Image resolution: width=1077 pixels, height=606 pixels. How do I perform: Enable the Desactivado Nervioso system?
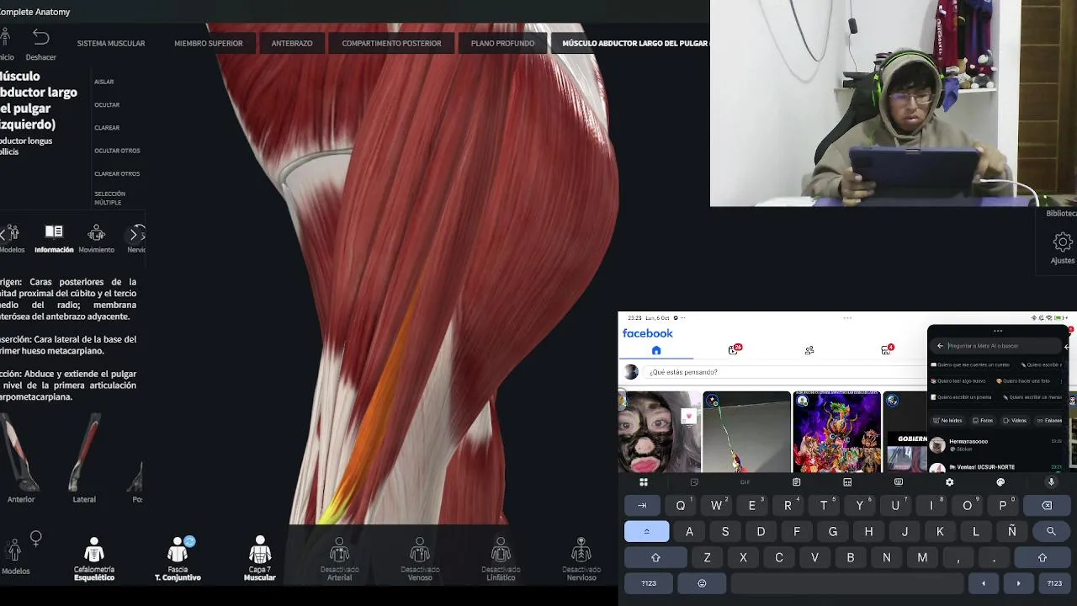581,560
